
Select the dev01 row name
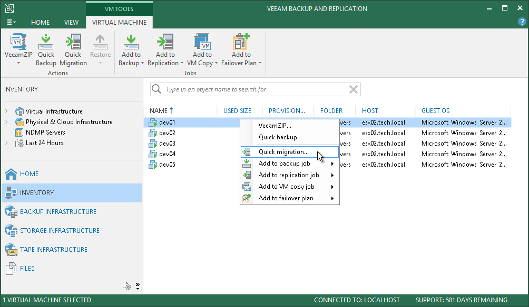pos(167,122)
